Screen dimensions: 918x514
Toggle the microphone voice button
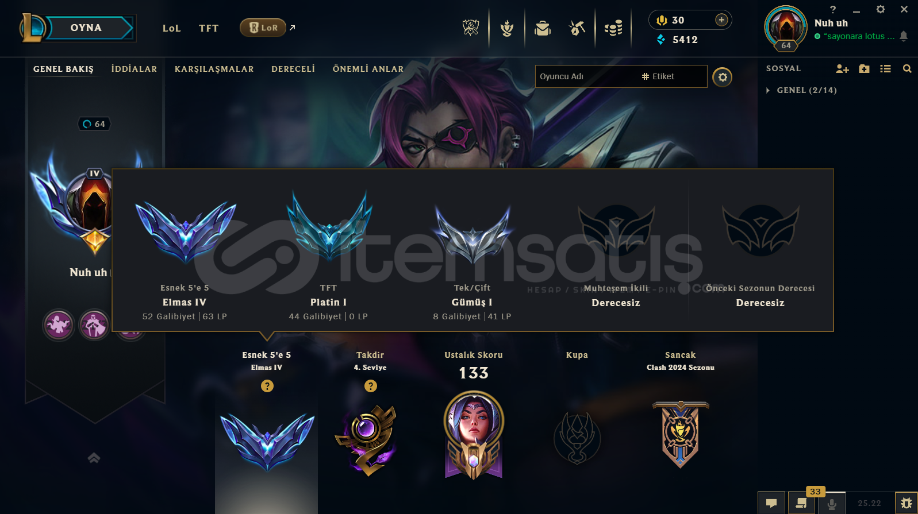831,503
